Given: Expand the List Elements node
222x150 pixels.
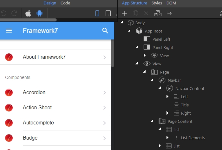Looking at the screenshot, I should (167, 138).
